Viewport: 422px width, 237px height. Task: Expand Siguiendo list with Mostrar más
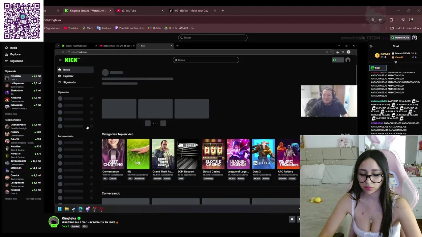tap(11, 114)
